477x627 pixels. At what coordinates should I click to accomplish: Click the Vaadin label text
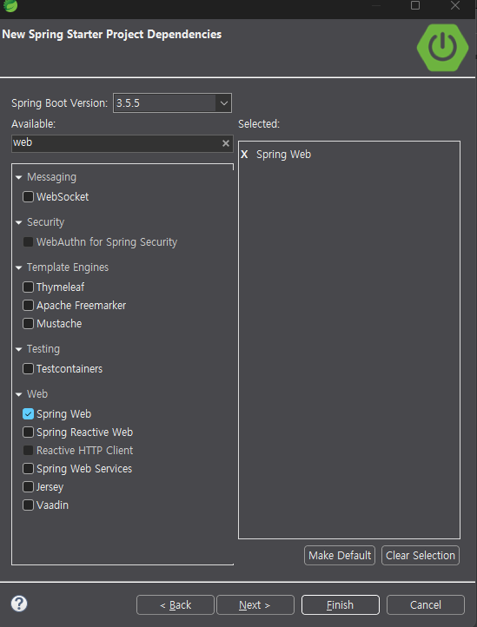(52, 505)
